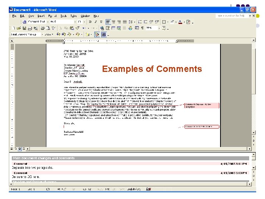The image size is (265, 199).
Task: Open the Border style dropdown arrow
Action: [x=168, y=22]
